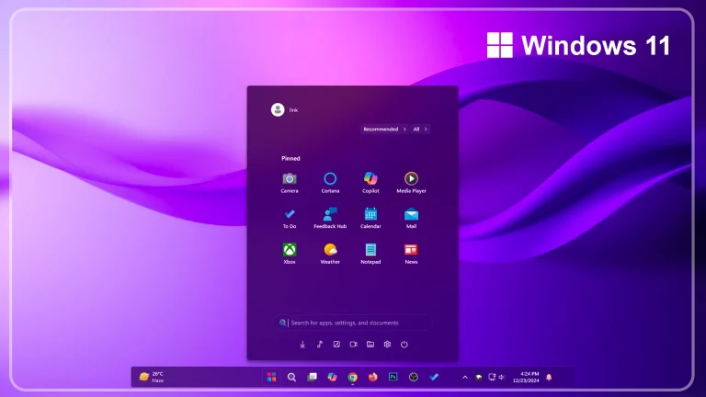Launch Media Player from pinned apps
Viewport: 706px width, 397px height.
tap(411, 179)
